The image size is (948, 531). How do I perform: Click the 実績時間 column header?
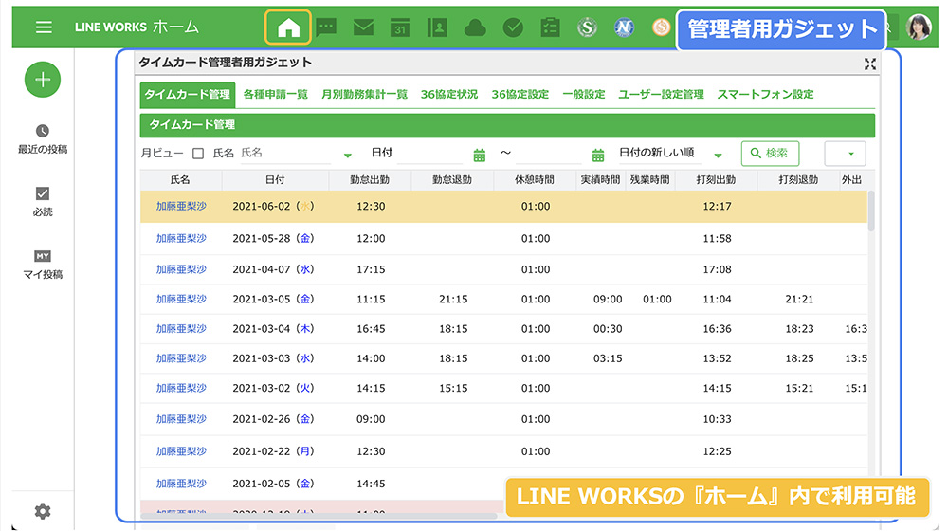(x=600, y=180)
